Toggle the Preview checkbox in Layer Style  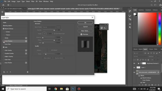82,34
